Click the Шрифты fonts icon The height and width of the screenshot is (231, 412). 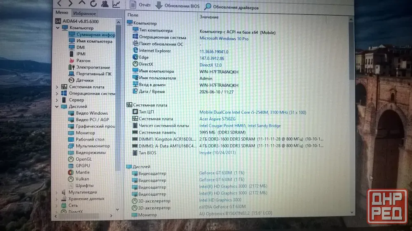pyautogui.click(x=71, y=185)
